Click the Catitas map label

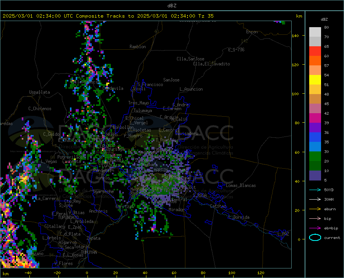pos(218,206)
